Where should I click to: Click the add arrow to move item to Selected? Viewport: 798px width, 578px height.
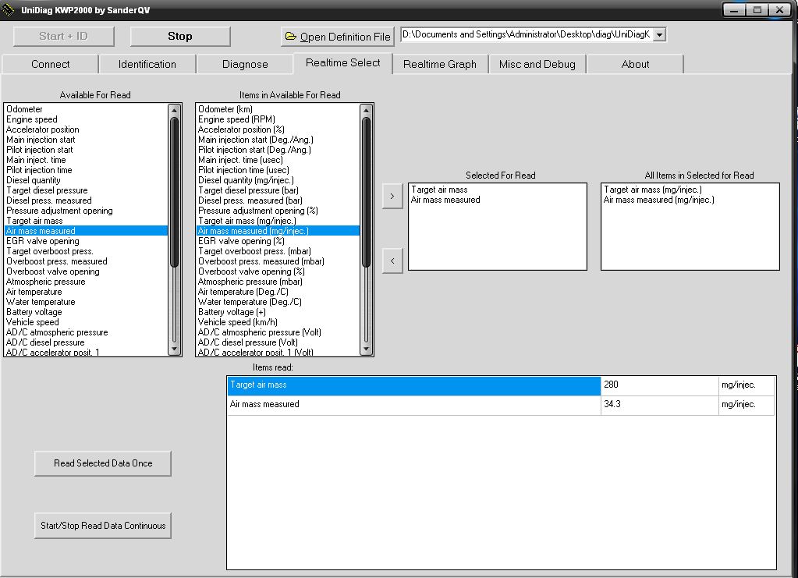point(392,197)
